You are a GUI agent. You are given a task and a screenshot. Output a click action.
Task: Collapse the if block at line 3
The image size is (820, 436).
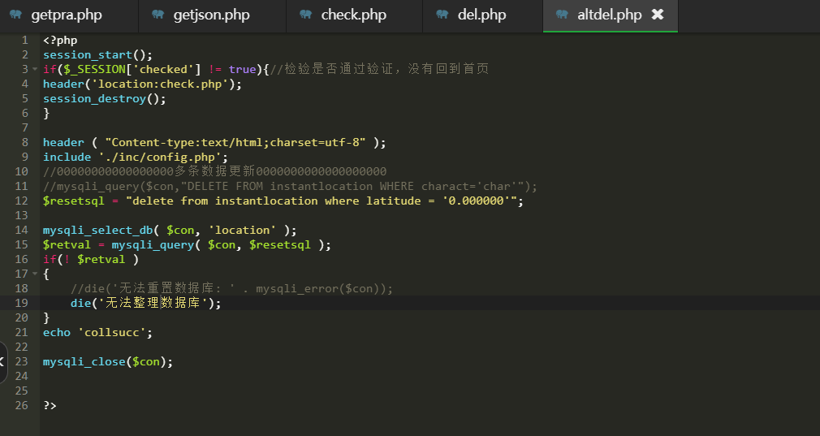(35, 70)
